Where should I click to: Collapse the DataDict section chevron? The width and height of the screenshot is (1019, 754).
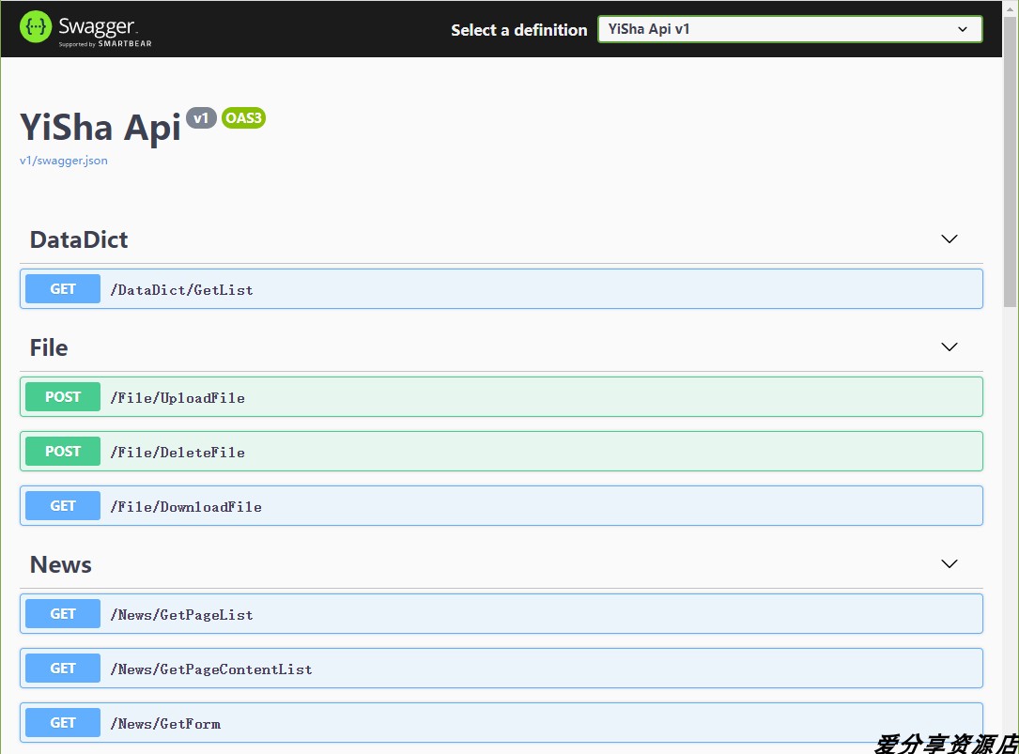[950, 239]
